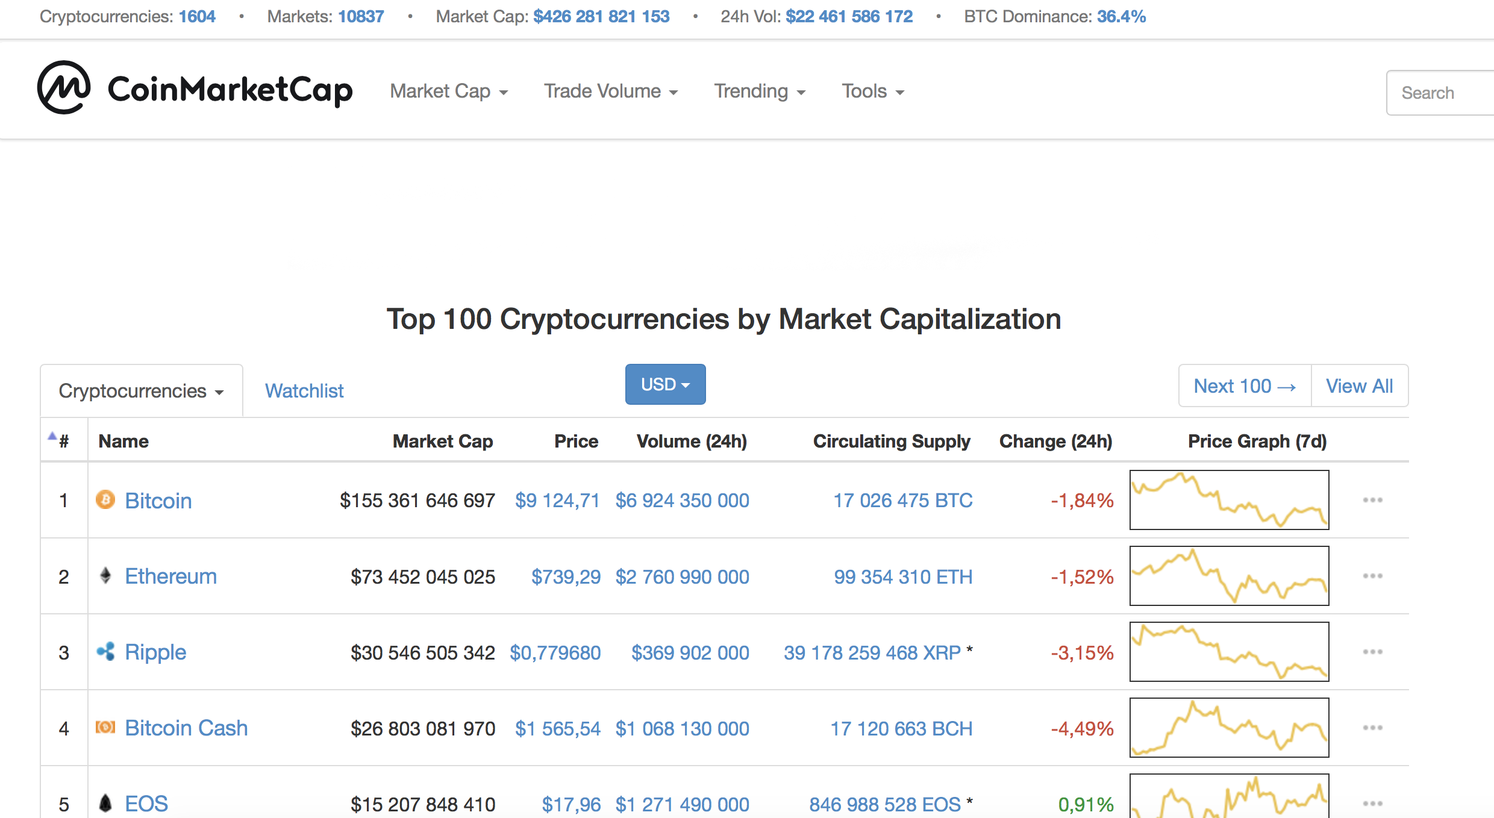Viewport: 1494px width, 818px height.
Task: Go to the Next 100 page
Action: pyautogui.click(x=1245, y=386)
